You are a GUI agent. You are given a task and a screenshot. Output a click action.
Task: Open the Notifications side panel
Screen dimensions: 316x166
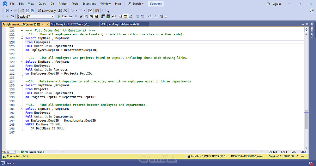[312, 30]
